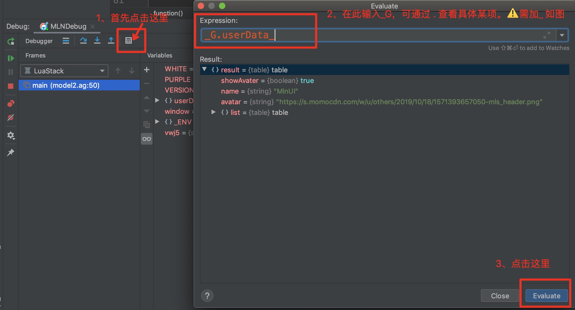Click the Expression input field

tap(372, 35)
